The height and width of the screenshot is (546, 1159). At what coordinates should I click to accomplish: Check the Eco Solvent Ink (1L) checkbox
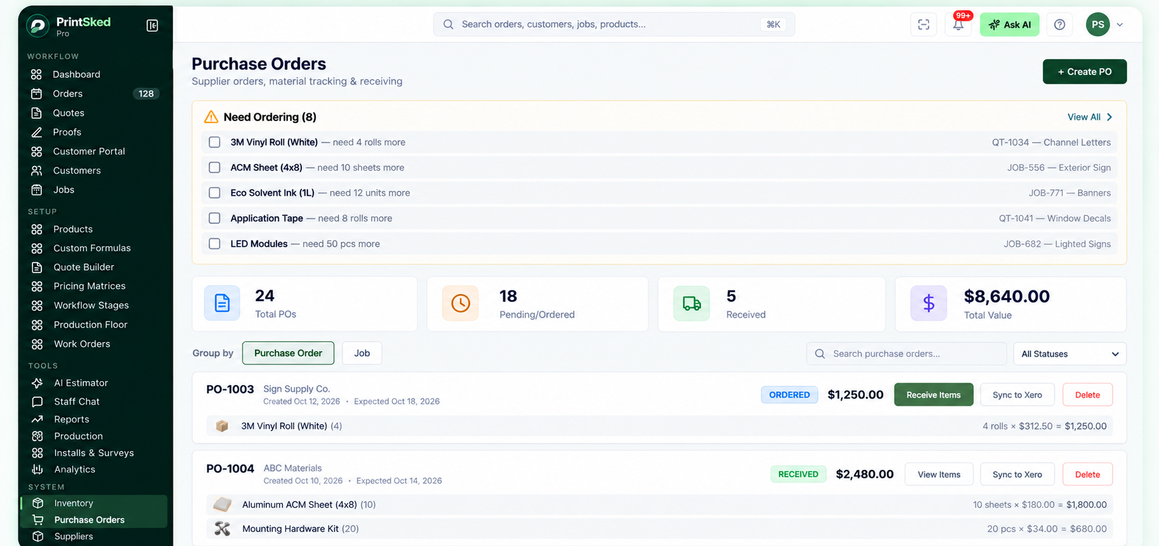[214, 193]
